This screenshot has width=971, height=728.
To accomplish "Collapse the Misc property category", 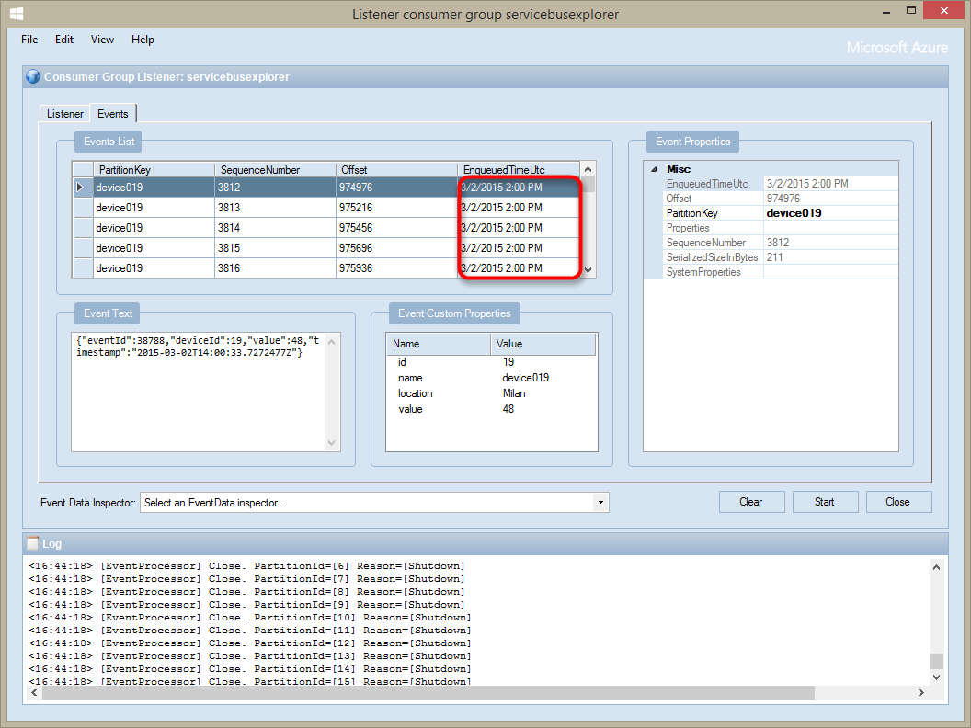I will point(654,169).
